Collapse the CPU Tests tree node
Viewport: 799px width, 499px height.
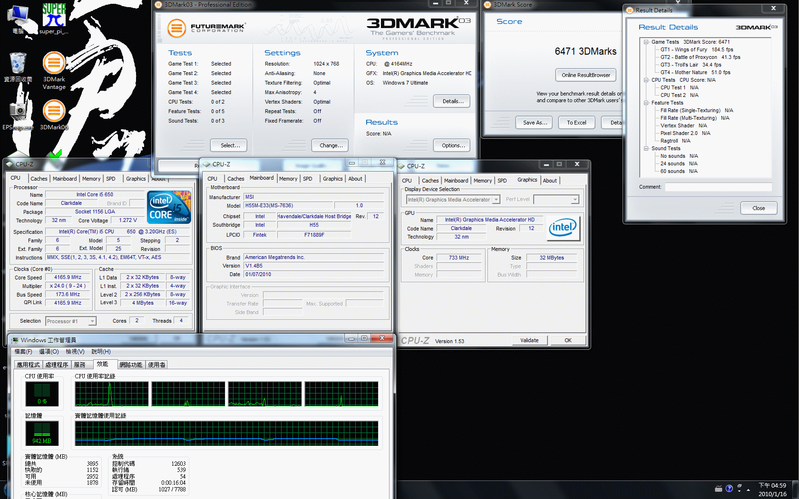pos(646,80)
